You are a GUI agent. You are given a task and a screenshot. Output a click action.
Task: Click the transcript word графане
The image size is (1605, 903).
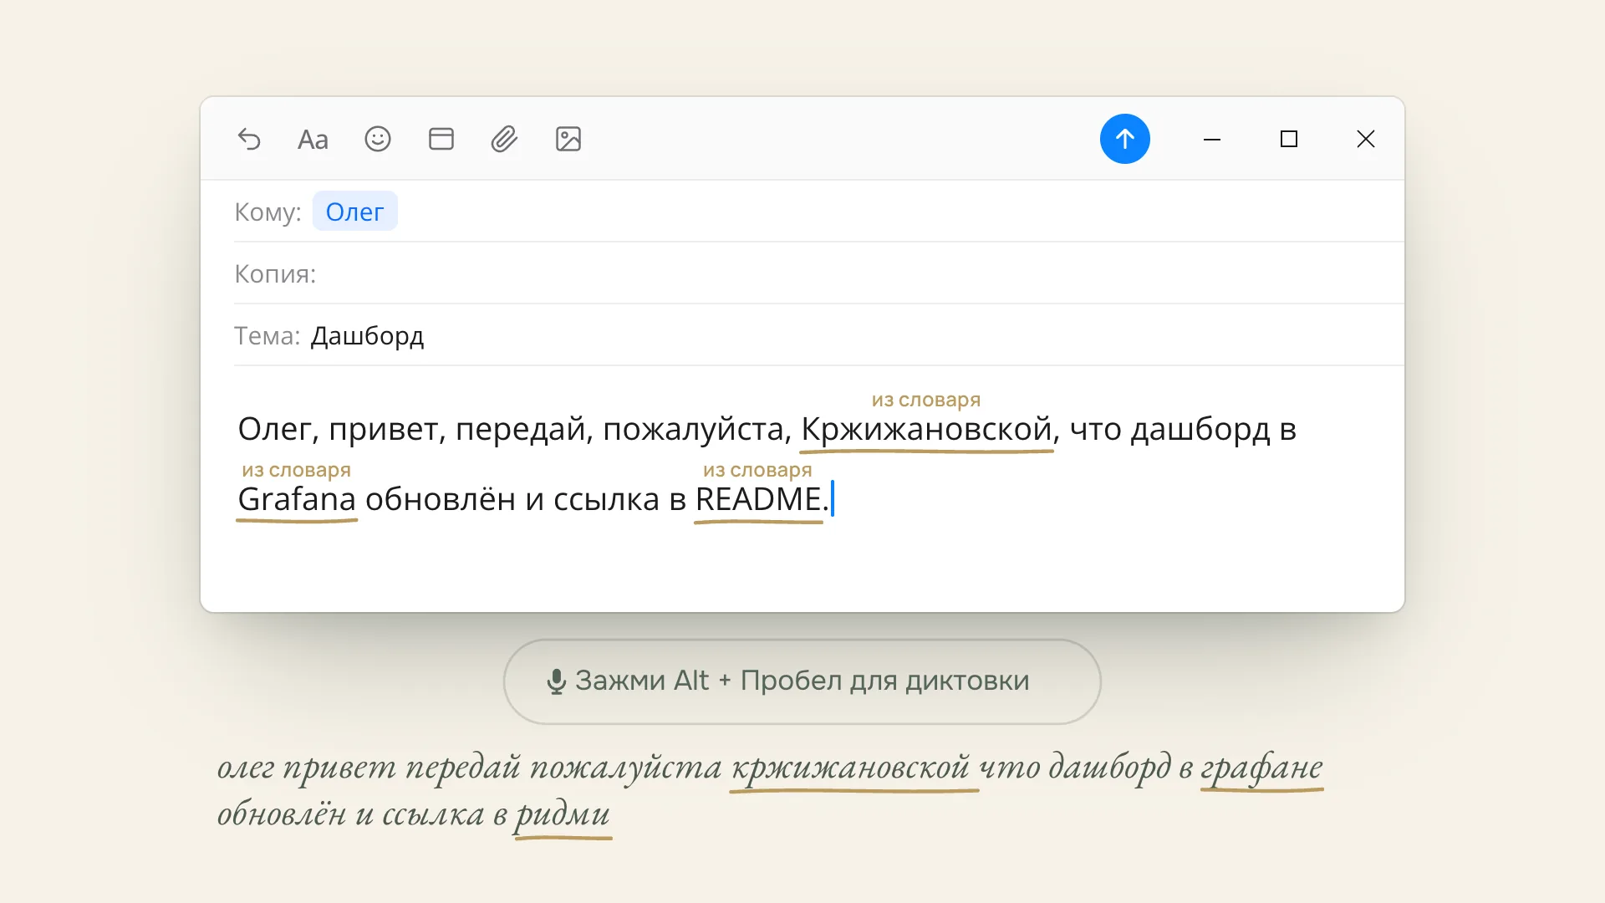click(x=1261, y=767)
